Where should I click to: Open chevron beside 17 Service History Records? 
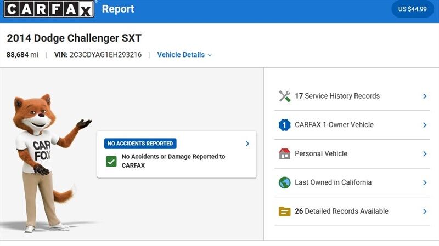pyautogui.click(x=425, y=96)
